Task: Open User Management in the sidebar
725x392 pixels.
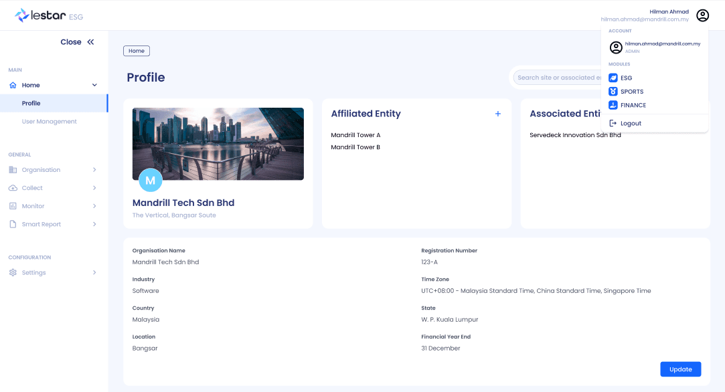Action: coord(49,122)
